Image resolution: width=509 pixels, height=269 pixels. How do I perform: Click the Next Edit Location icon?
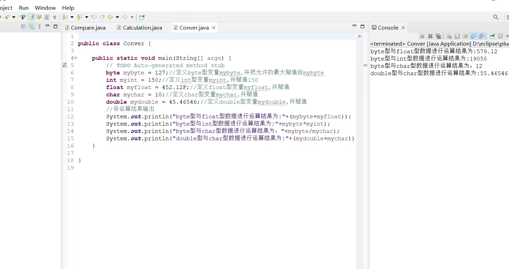[x=102, y=17]
